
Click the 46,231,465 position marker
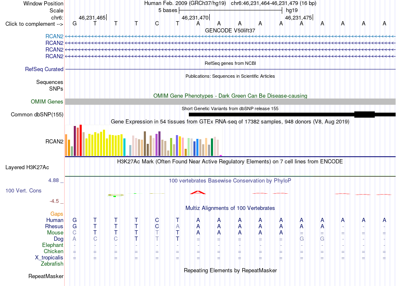tap(93, 17)
